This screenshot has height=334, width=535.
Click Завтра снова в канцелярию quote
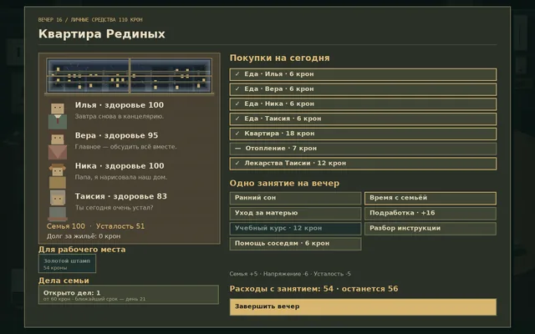120,117
